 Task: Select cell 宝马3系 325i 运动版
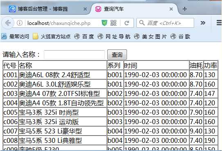63,122
